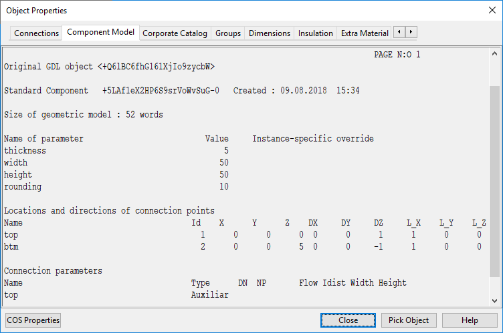Click the scrollbar down arrow
Viewport: 503px width, 333px height.
(x=495, y=300)
